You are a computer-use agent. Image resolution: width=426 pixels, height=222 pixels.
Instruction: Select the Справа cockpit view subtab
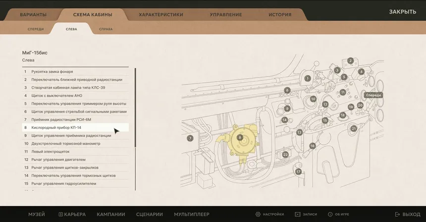(106, 29)
